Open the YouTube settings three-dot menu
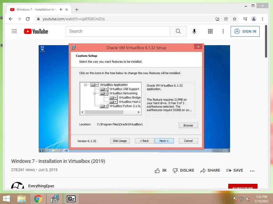This screenshot has height=204, width=273. coord(223,31)
